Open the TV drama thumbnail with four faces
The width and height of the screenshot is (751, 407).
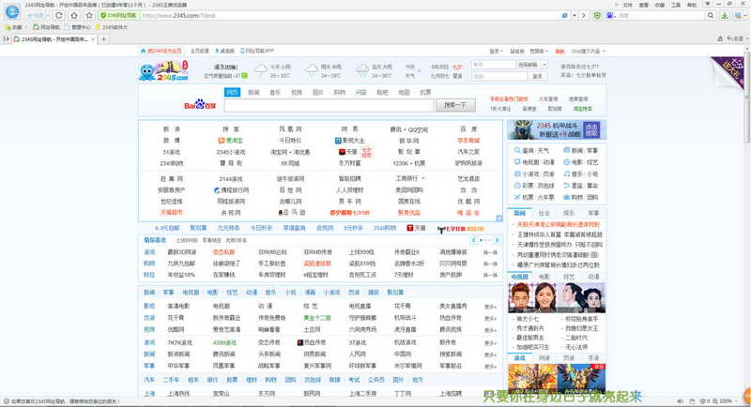coord(557,297)
